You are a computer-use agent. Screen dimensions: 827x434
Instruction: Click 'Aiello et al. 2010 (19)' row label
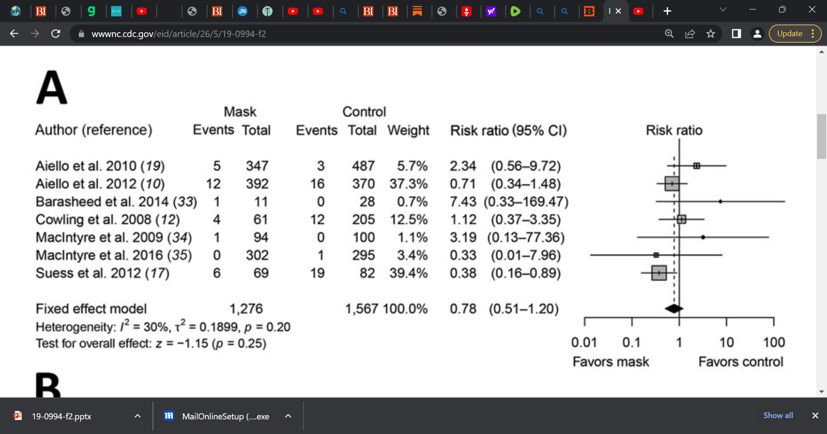click(x=100, y=166)
